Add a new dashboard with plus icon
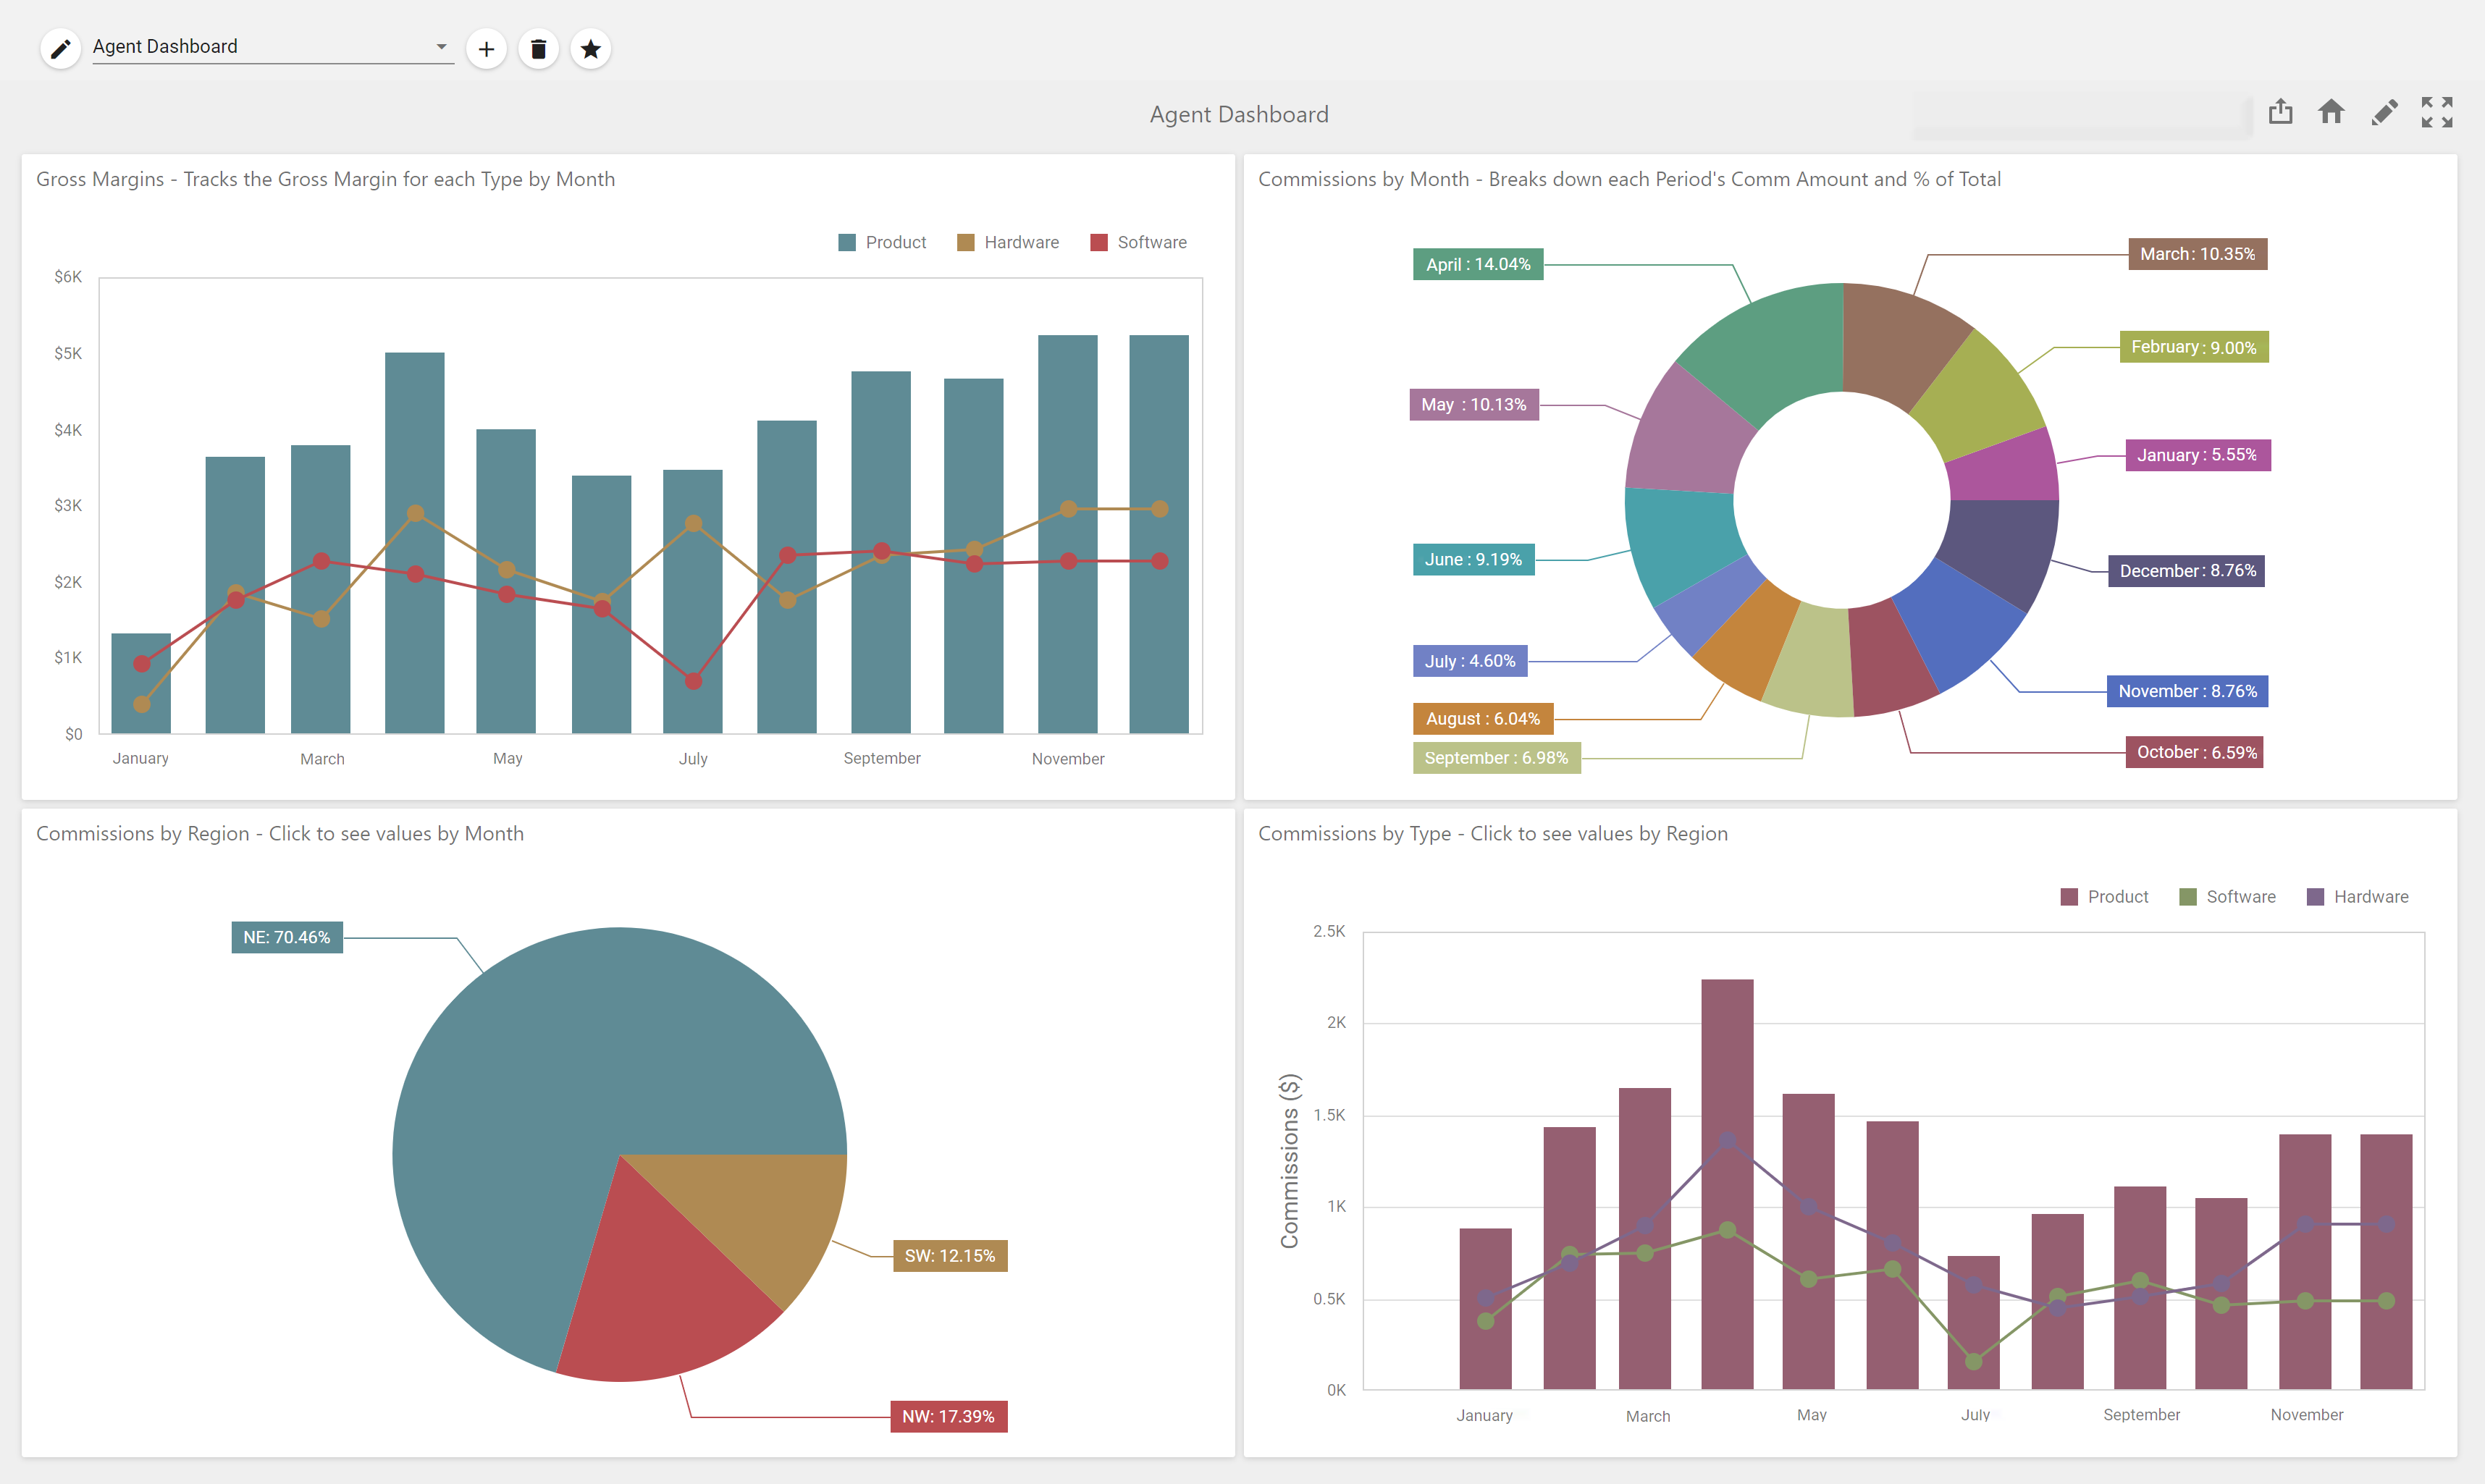 tap(486, 48)
